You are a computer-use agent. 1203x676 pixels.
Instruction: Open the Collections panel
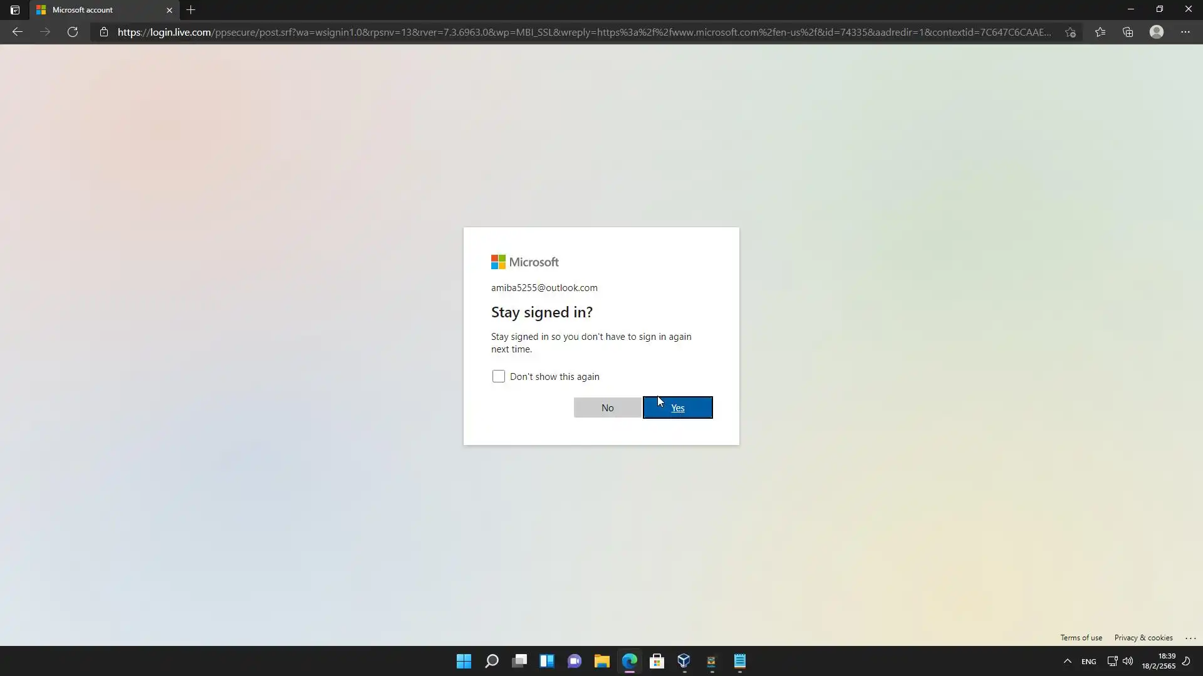(x=1128, y=32)
